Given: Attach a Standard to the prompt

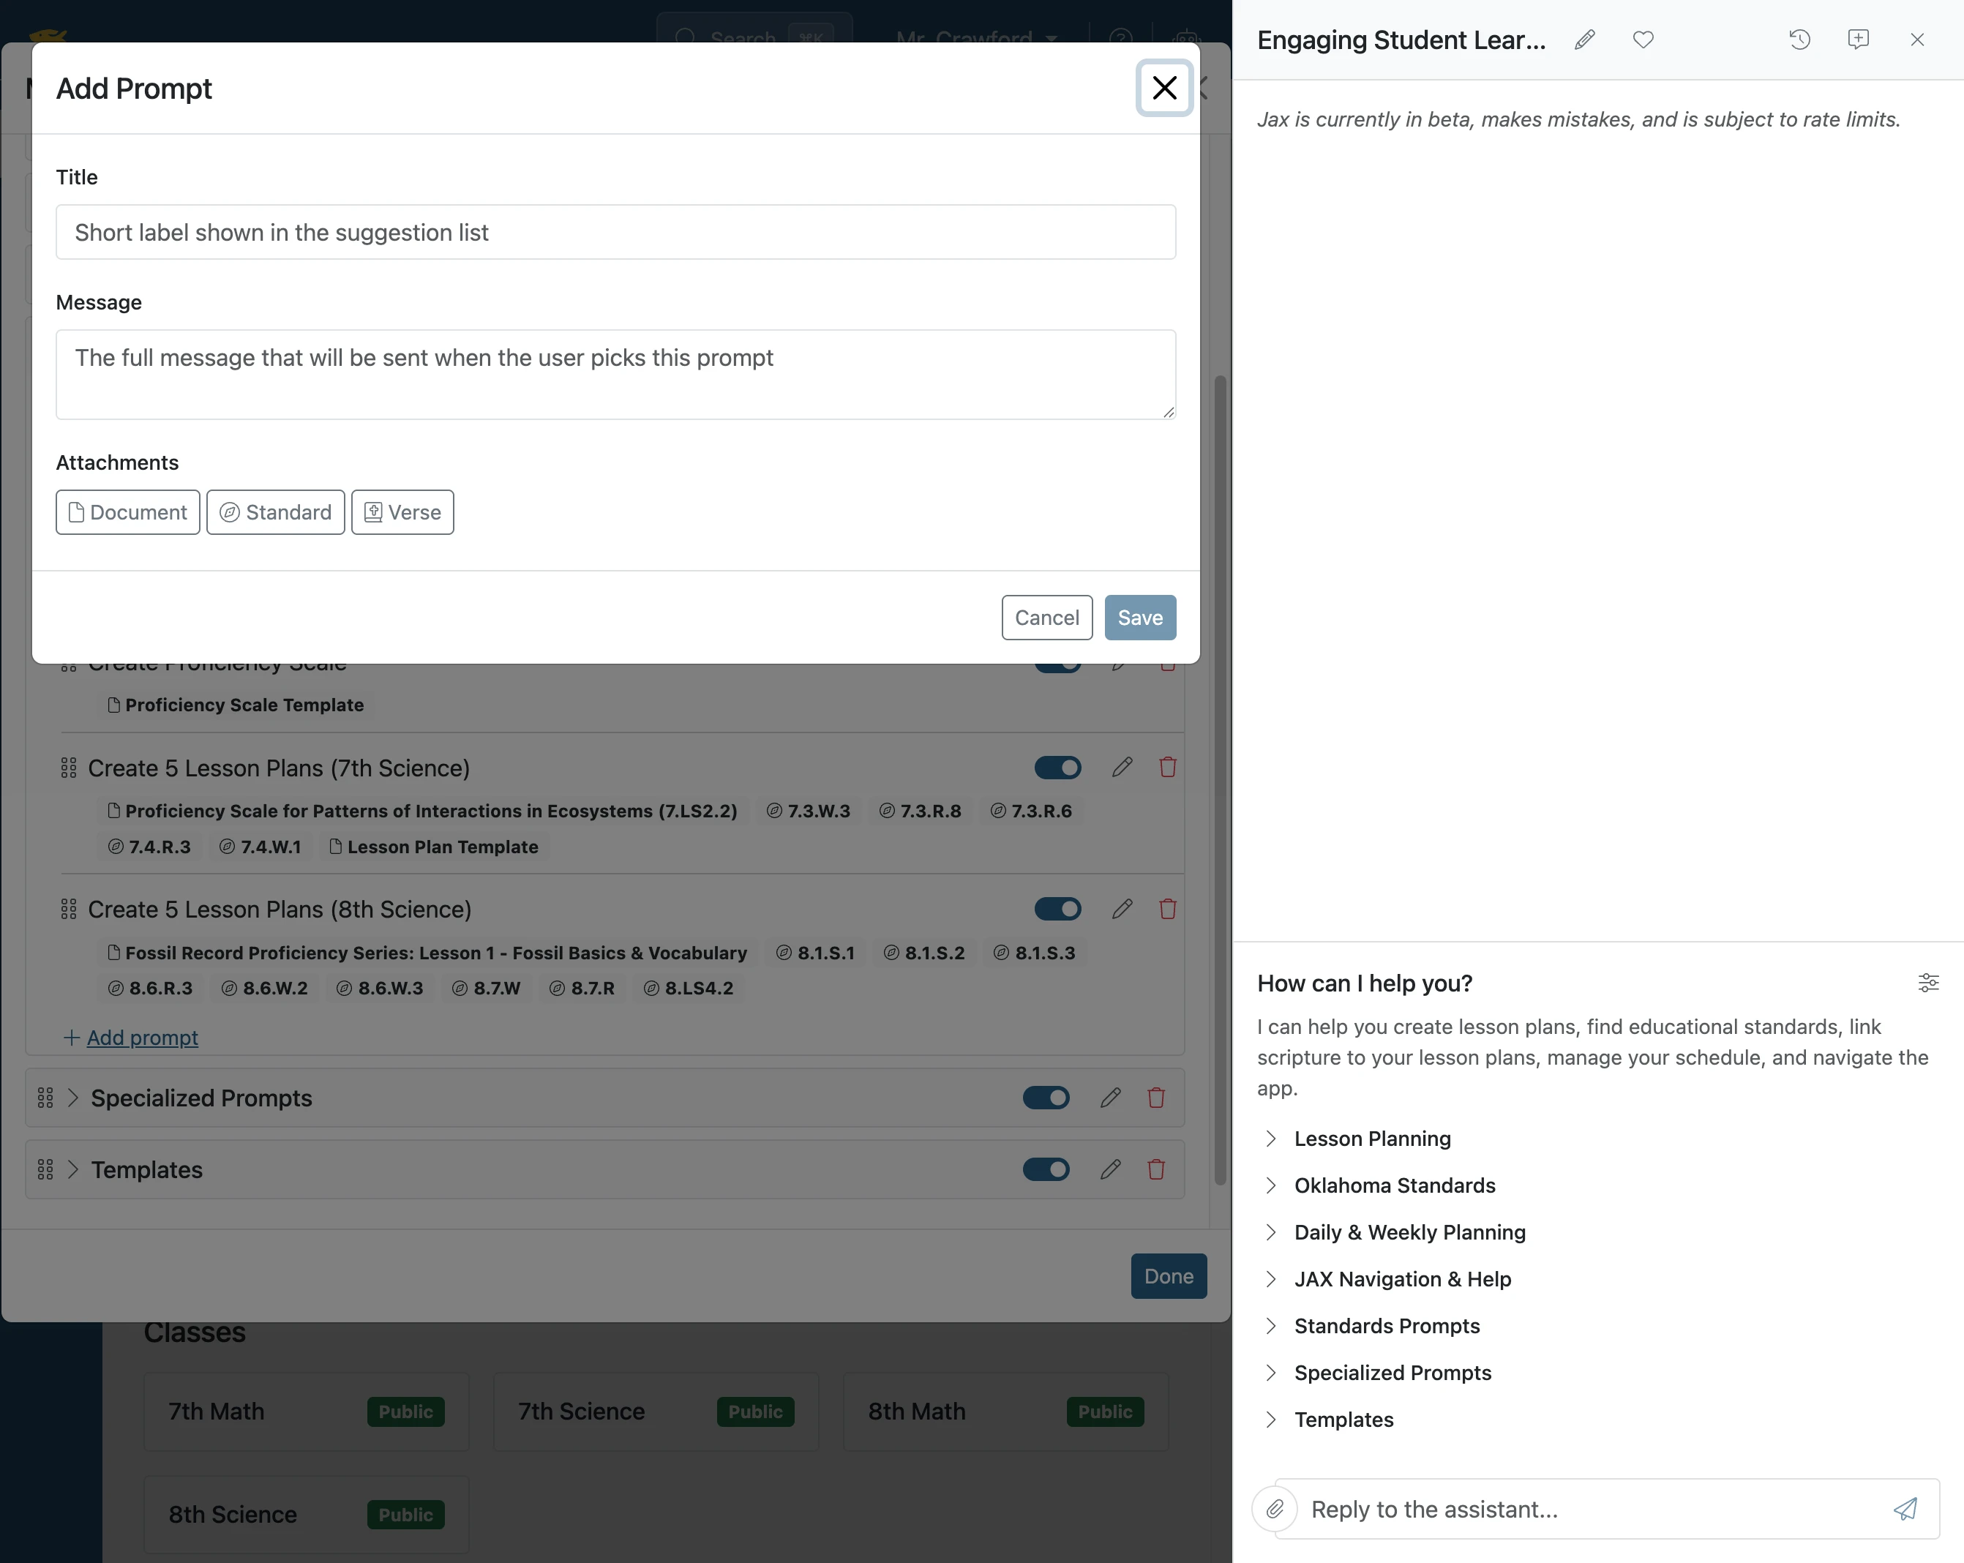Looking at the screenshot, I should (x=275, y=512).
